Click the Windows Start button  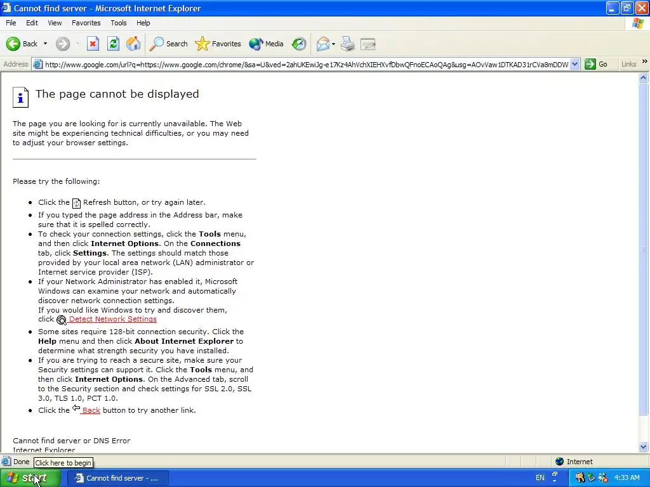pos(29,478)
